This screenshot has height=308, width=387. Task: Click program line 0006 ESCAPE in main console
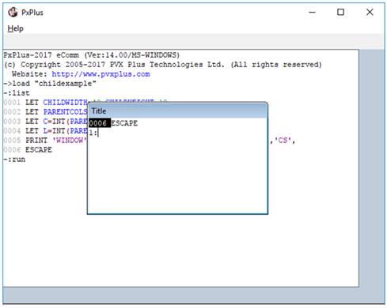(28, 150)
